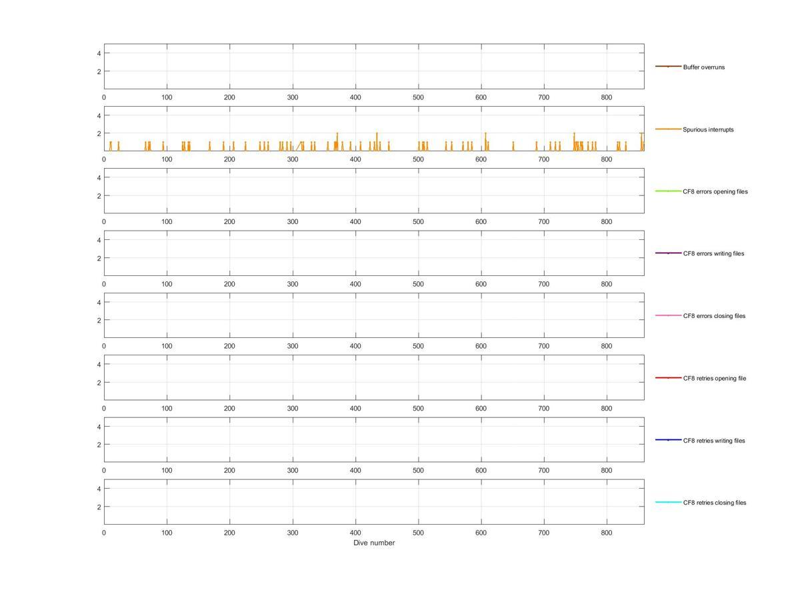
Task: Click the CF8 retries closing files label
Action: click(715, 503)
